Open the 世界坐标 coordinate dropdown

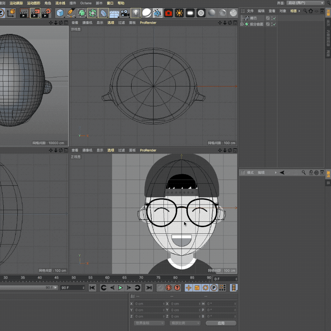pos(149,323)
